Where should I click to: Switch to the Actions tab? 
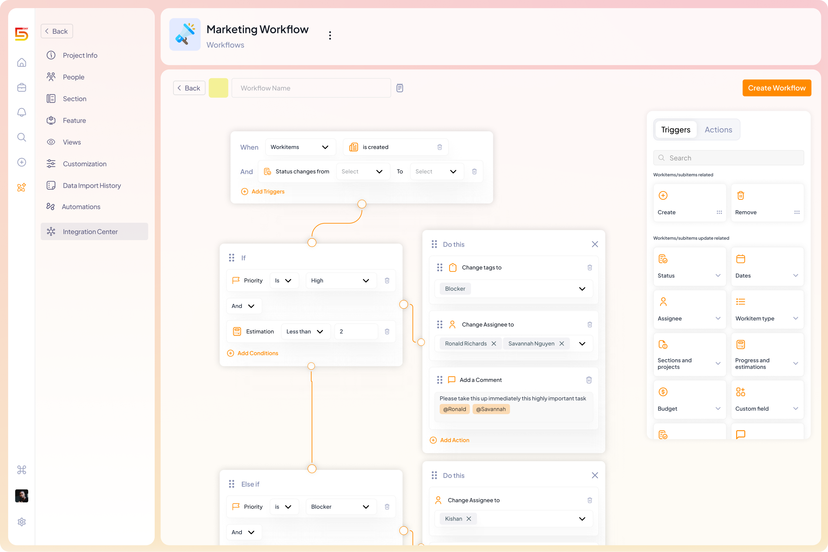718,130
